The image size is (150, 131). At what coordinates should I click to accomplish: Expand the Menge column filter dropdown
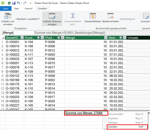(106, 38)
